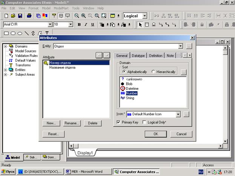Uncheck the Primary Key checkbox
Screen dimensions: 235x176
click(119, 122)
